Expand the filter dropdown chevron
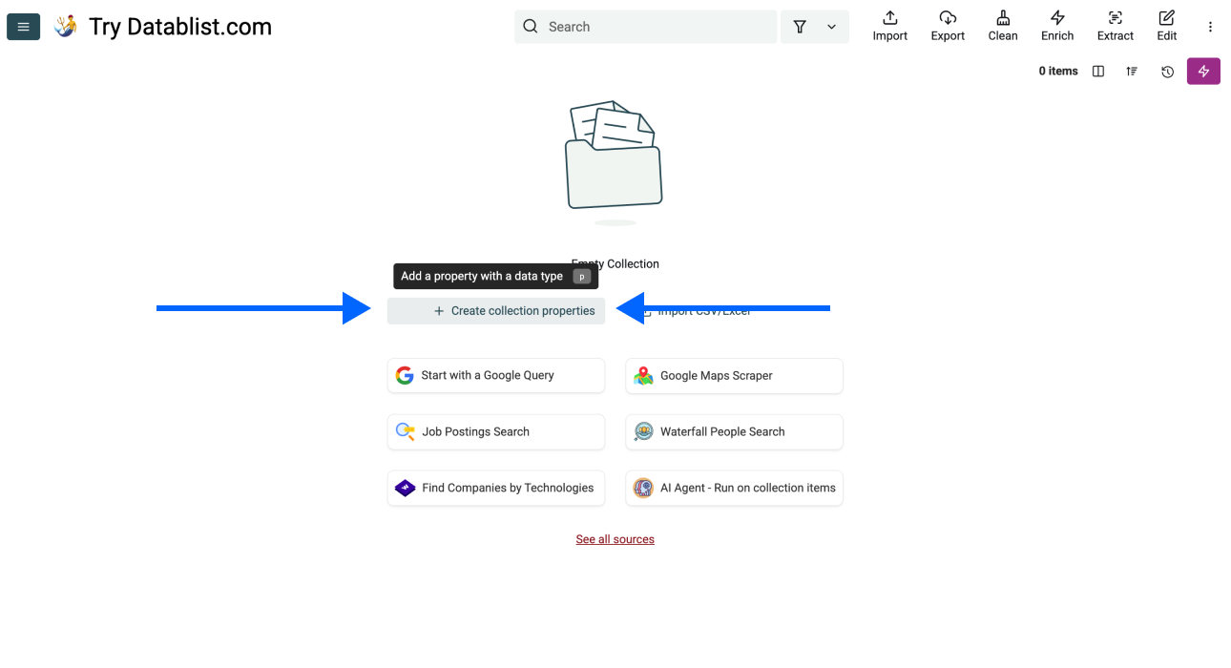The width and height of the screenshot is (1231, 668). [831, 27]
